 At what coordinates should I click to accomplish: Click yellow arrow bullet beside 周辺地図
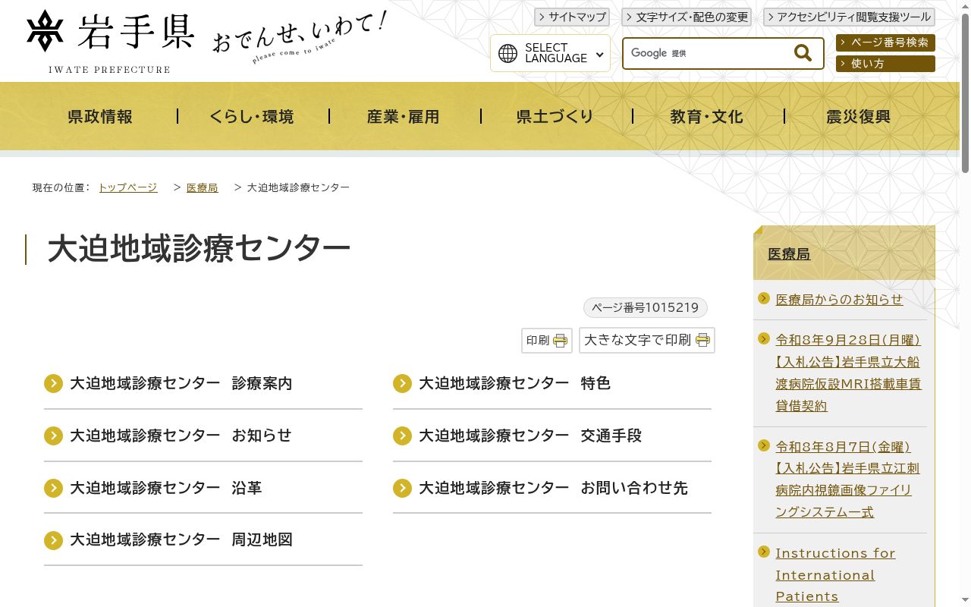[x=53, y=540]
